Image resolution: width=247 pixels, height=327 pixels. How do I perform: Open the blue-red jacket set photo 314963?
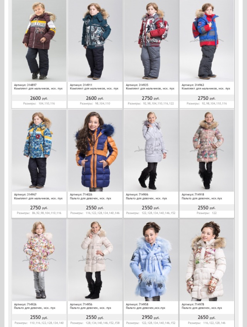(207, 41)
